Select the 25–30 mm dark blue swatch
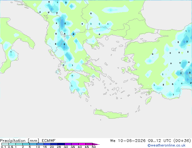Viewport: 192px width, 148px height. [x=61, y=144]
